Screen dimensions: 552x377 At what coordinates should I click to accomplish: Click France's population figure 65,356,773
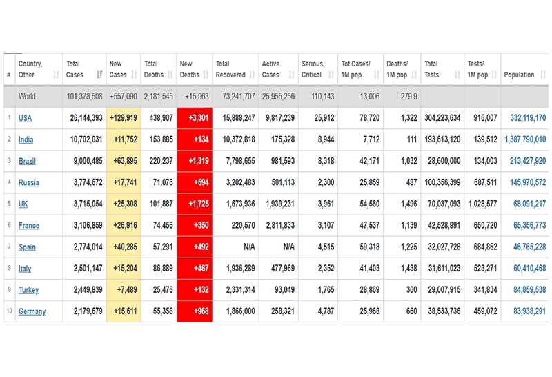[529, 225]
